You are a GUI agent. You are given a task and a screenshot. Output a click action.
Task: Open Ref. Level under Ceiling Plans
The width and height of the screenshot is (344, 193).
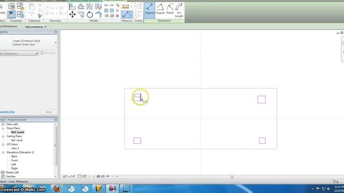click(17, 140)
